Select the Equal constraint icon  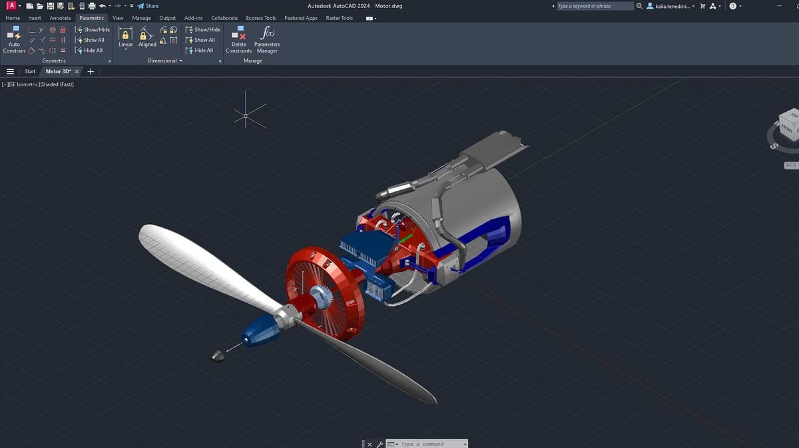point(63,51)
